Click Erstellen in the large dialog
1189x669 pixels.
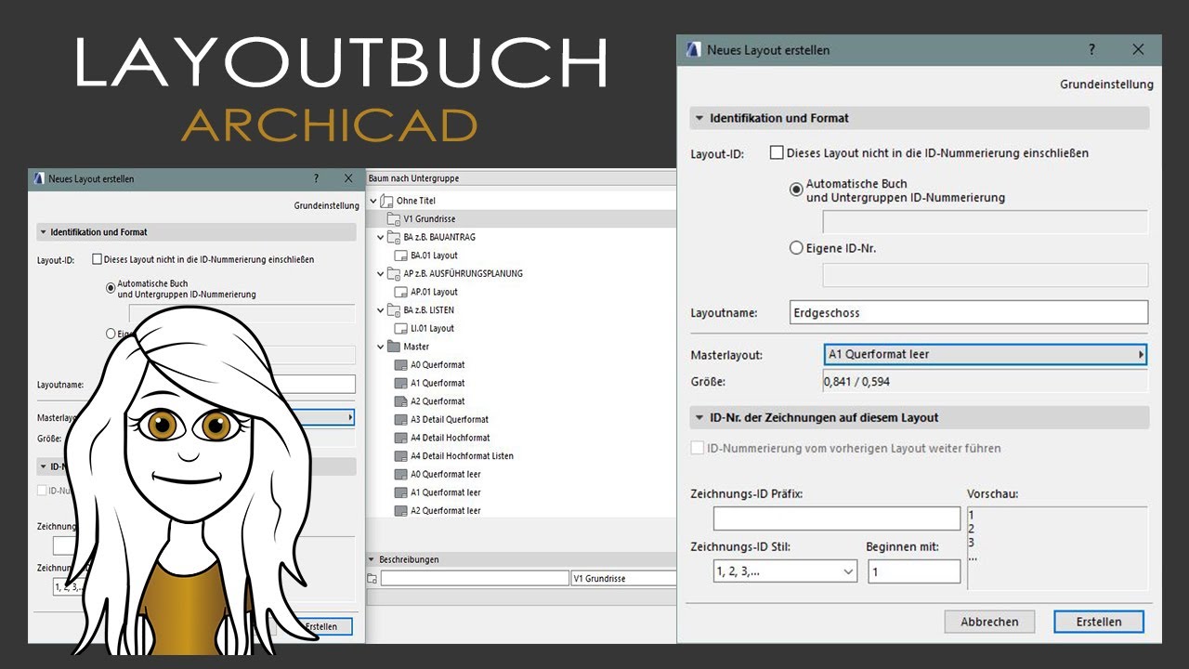[x=1099, y=622]
